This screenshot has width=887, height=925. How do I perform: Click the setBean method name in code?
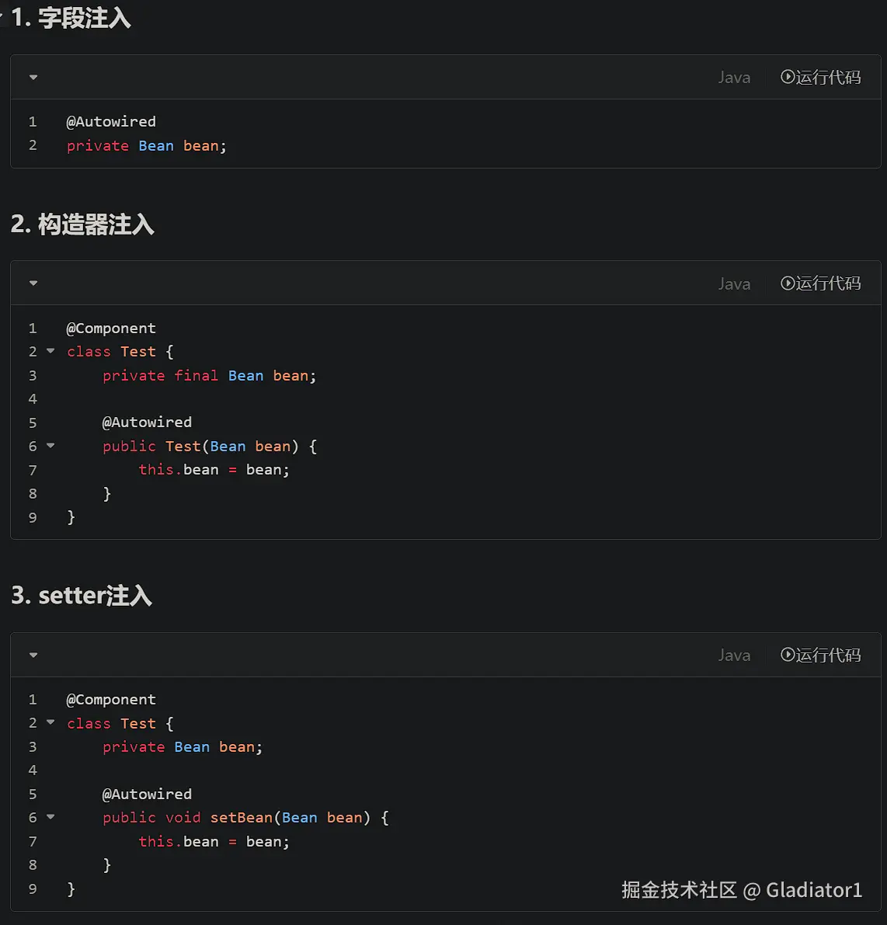[x=242, y=818]
